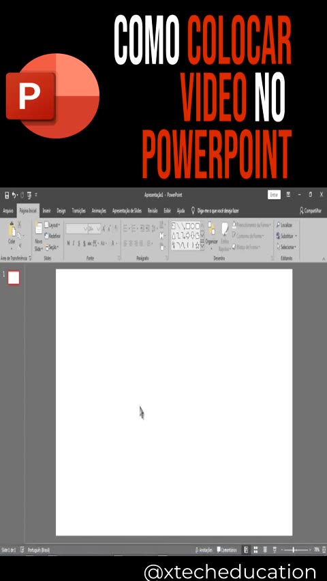The height and width of the screenshot is (581, 327).
Task: Click the Increase Font Size icon
Action: tap(104, 229)
